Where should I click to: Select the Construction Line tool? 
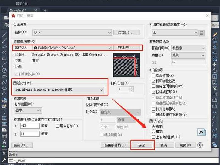click(4, 40)
